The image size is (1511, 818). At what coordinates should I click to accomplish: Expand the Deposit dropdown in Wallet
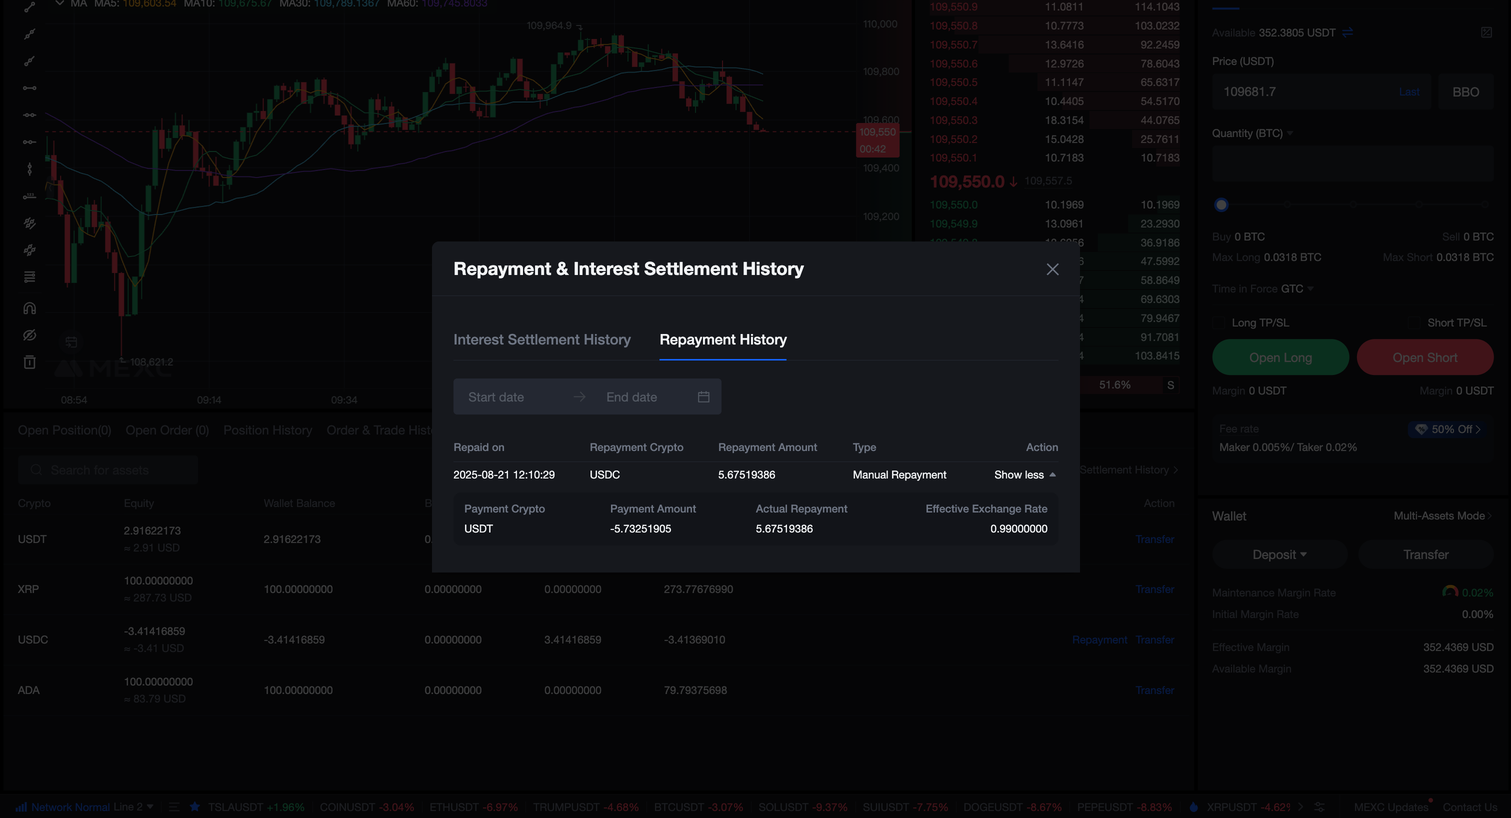pyautogui.click(x=1279, y=554)
